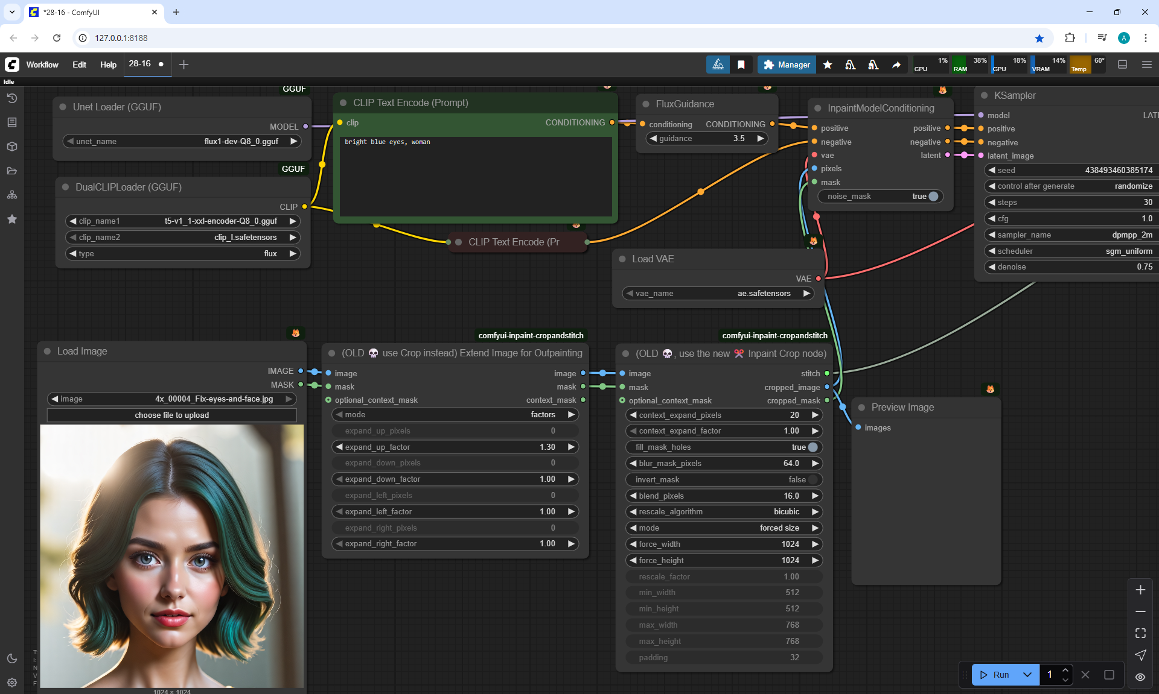Open the workflows folder sidebar icon

coord(11,171)
